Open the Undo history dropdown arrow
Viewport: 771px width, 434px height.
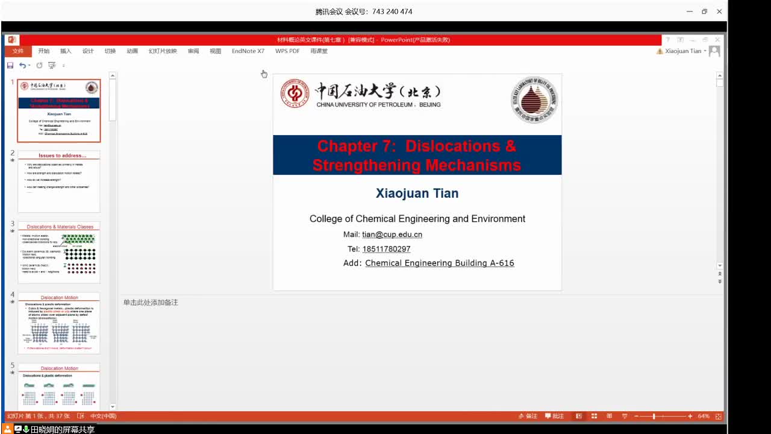pos(29,65)
